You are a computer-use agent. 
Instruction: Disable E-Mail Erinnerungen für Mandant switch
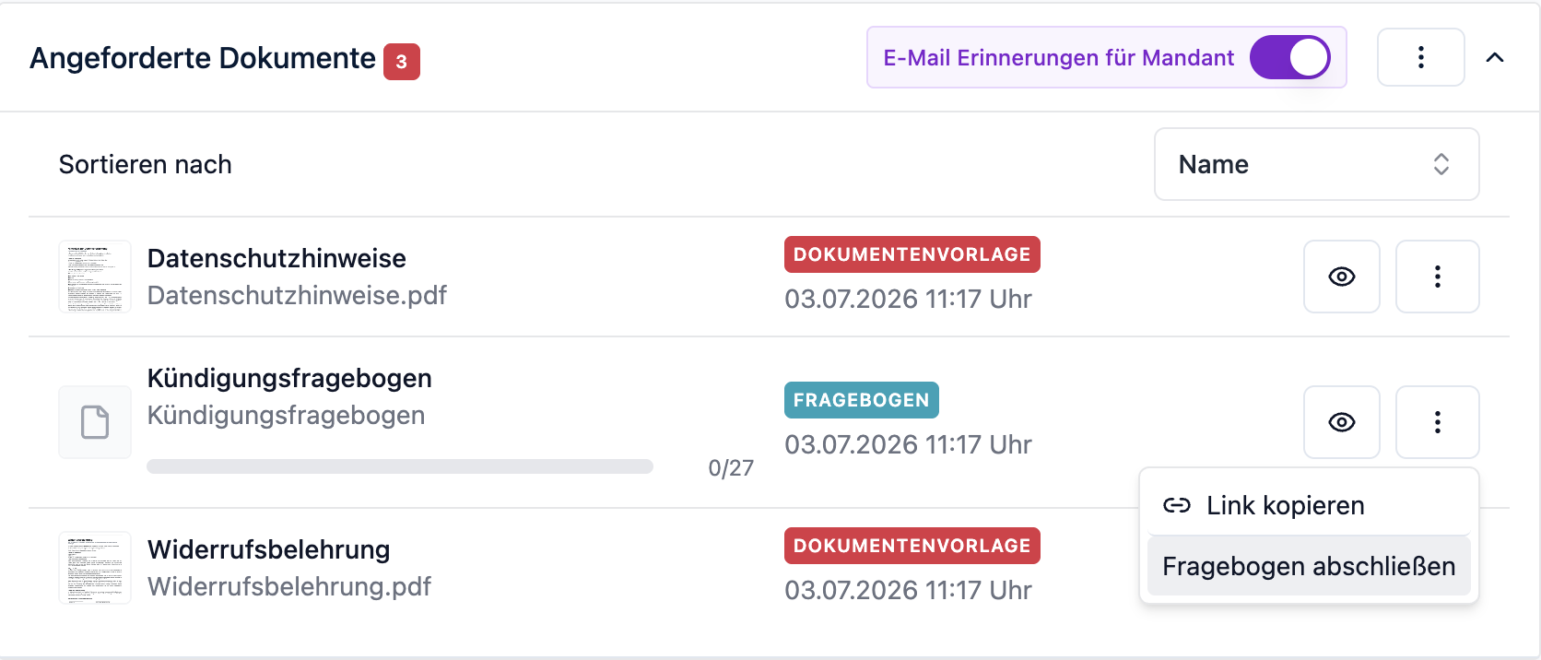pyautogui.click(x=1290, y=57)
